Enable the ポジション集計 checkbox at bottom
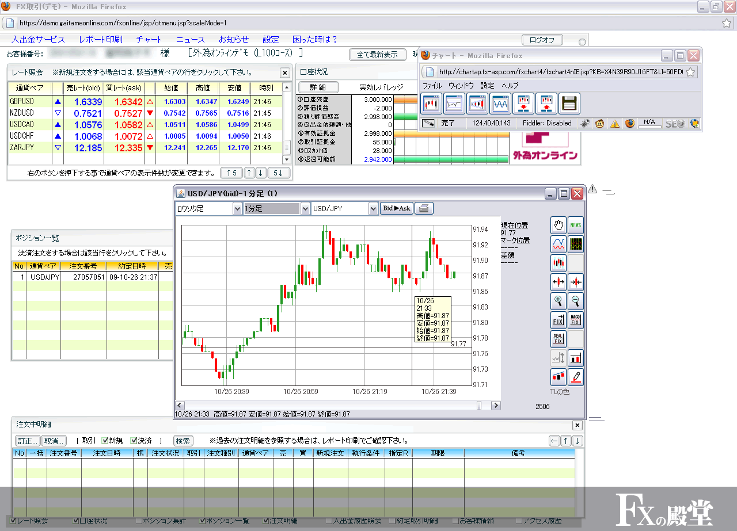The height and width of the screenshot is (531, 737). click(139, 521)
